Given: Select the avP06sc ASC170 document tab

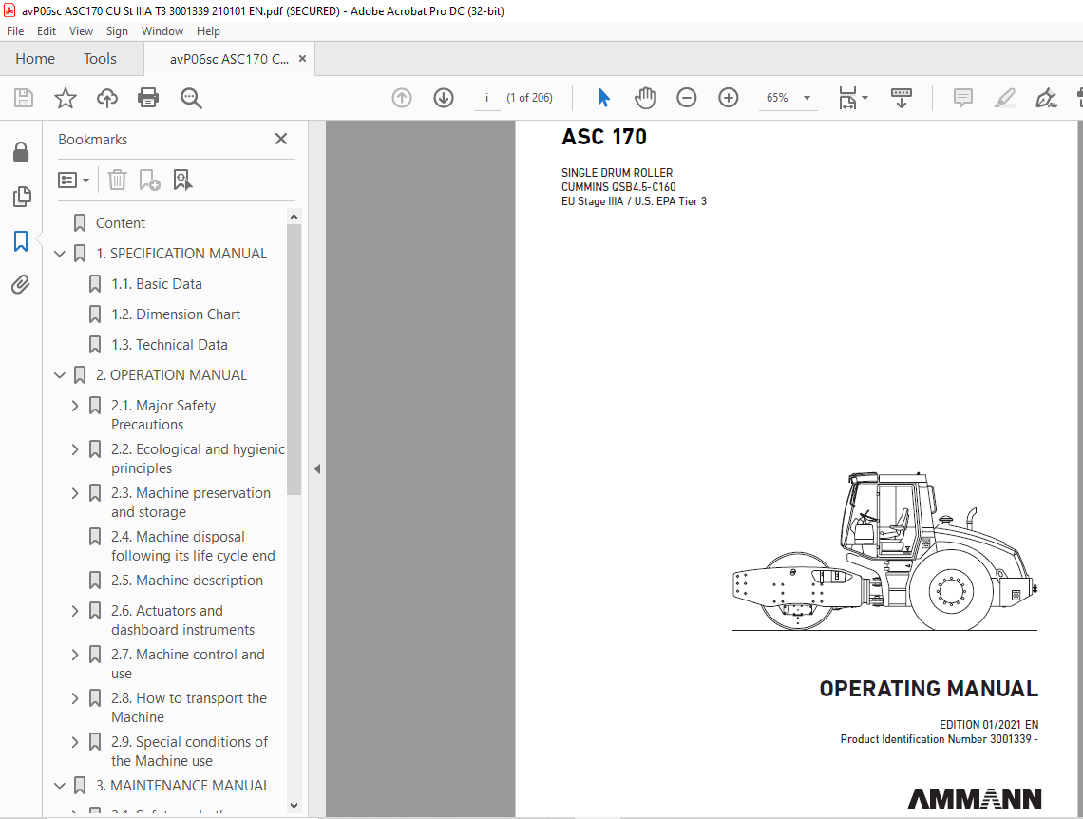Looking at the screenshot, I should [x=229, y=59].
